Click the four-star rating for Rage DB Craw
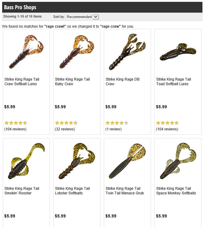This screenshot has width=204, height=227. point(117,123)
